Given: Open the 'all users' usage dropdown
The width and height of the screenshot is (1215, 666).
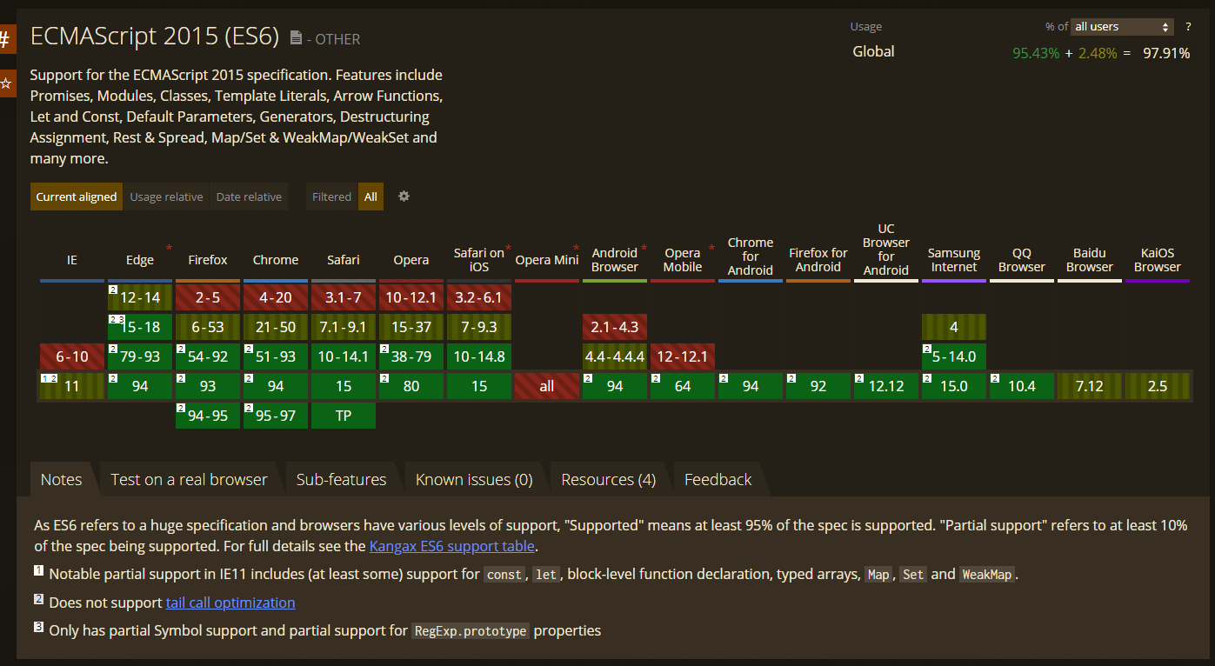Looking at the screenshot, I should (x=1122, y=27).
